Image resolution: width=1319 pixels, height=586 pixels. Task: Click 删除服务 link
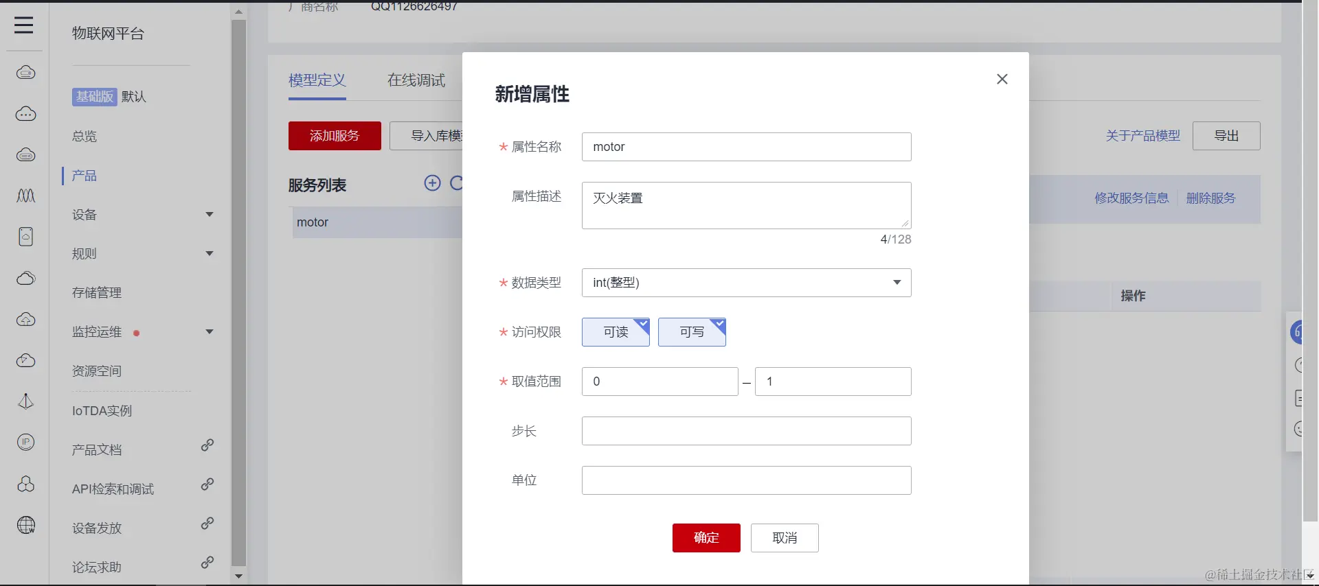click(x=1211, y=198)
